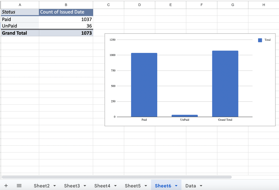The height and width of the screenshot is (190, 279).
Task: Open the Sheet5 tab menu arrow
Action: click(x=146, y=186)
